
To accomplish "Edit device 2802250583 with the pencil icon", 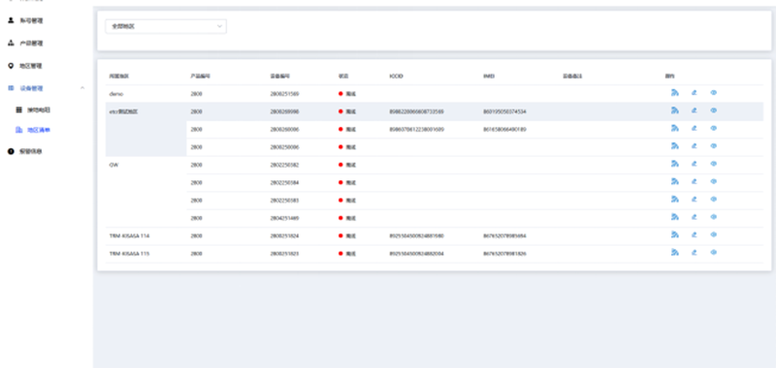I will click(694, 200).
